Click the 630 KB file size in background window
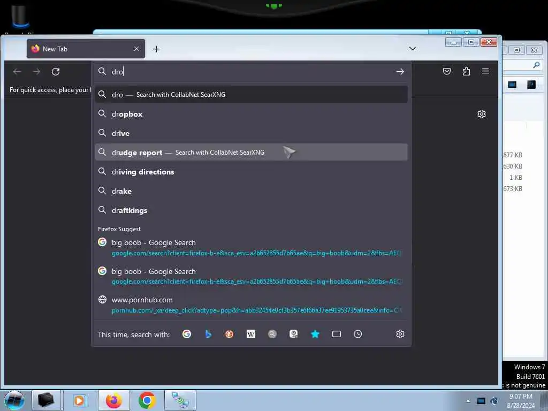Image resolution: width=548 pixels, height=411 pixels. coord(513,166)
